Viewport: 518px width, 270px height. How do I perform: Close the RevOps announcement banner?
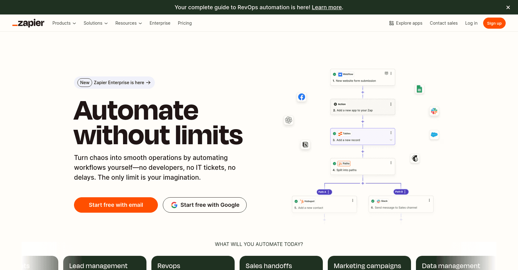pyautogui.click(x=508, y=7)
